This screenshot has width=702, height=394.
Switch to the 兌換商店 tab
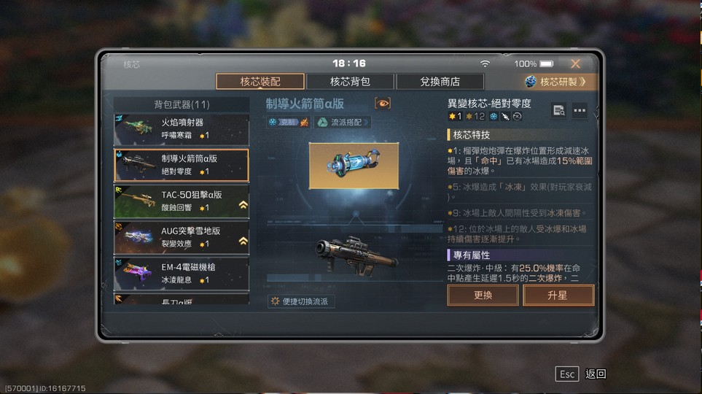point(440,82)
